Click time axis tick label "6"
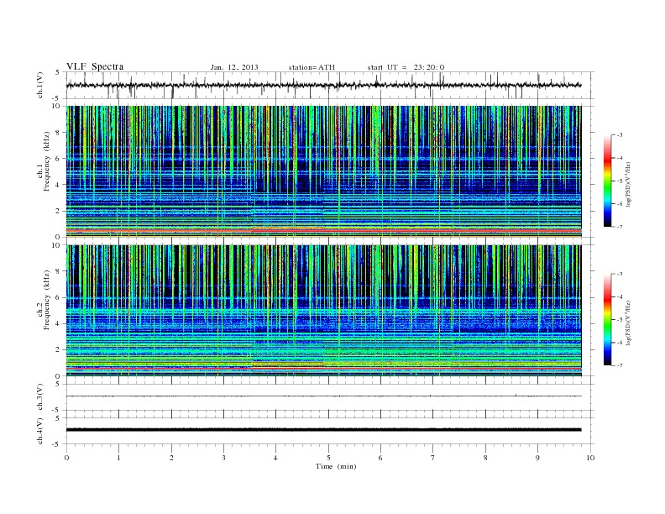 pyautogui.click(x=380, y=458)
